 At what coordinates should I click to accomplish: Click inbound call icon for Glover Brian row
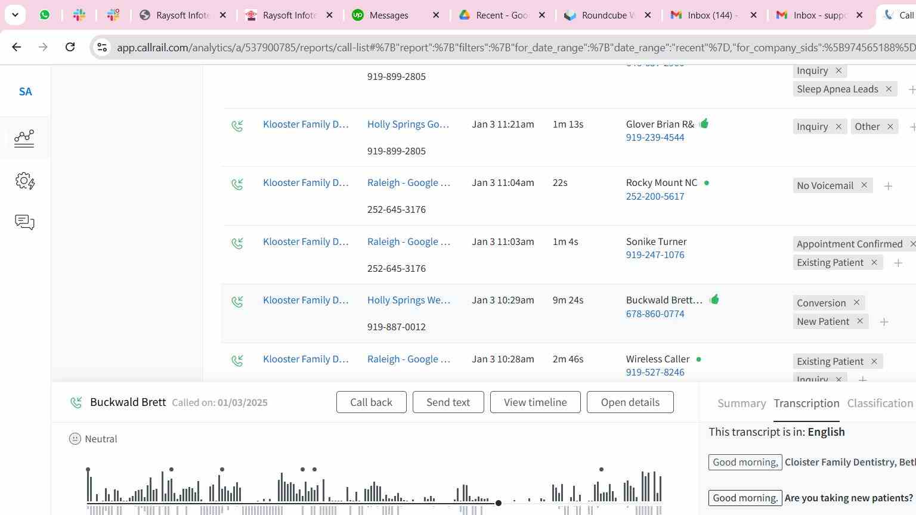237,126
